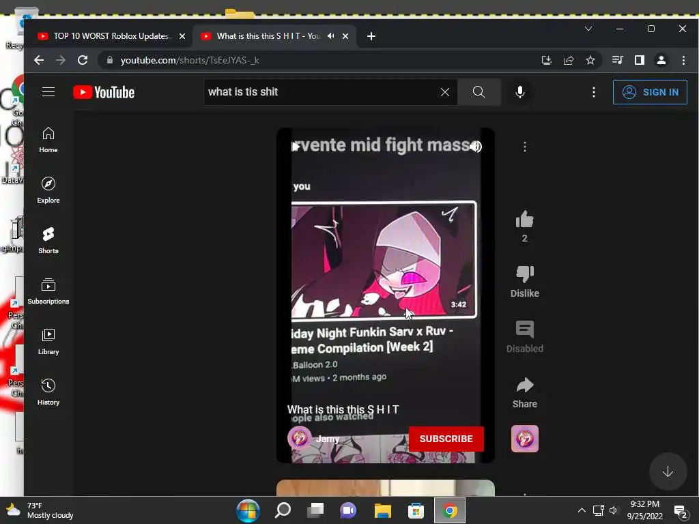
Task: Click the address bar URL
Action: [x=190, y=60]
